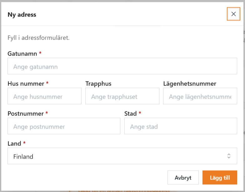
Task: Click the Trapphus label text
Action: coord(98,84)
